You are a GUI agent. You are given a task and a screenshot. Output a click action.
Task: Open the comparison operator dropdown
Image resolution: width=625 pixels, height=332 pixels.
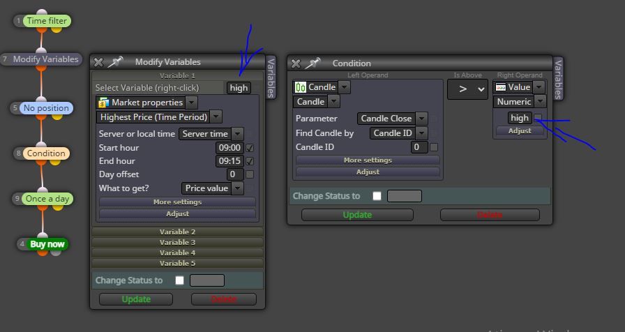point(467,89)
